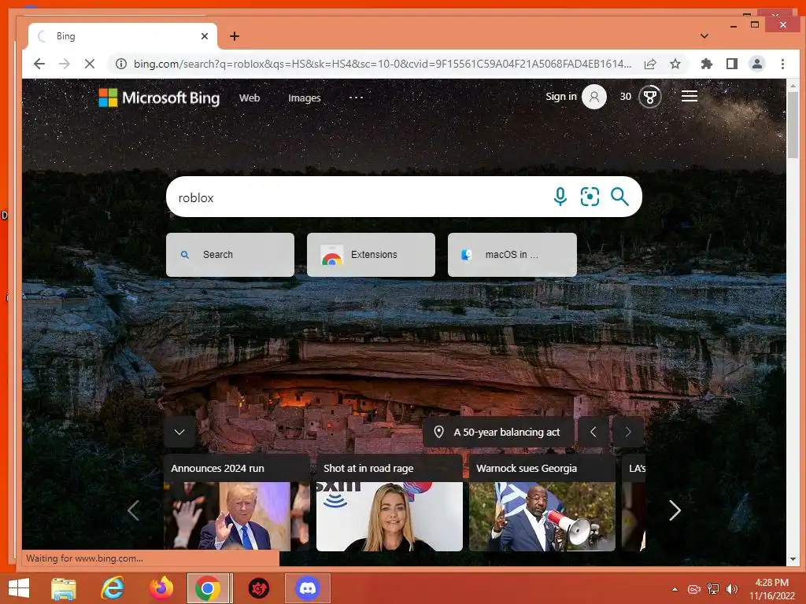
Task: Click scrollbar down arrow
Action: tap(793, 559)
